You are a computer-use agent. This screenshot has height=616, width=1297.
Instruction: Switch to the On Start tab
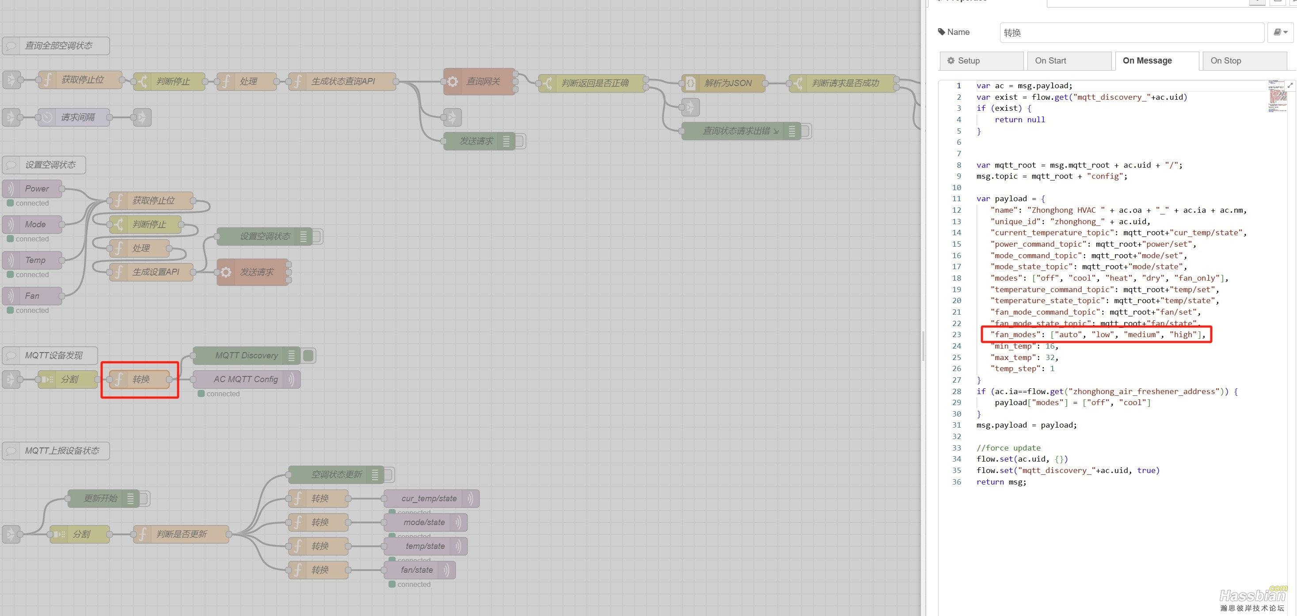[1069, 61]
